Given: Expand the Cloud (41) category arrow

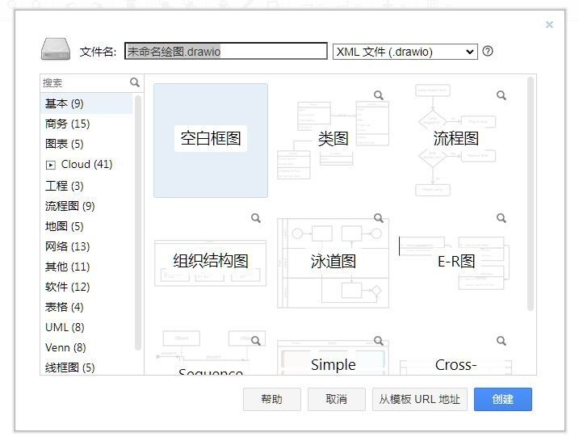Looking at the screenshot, I should tap(51, 165).
